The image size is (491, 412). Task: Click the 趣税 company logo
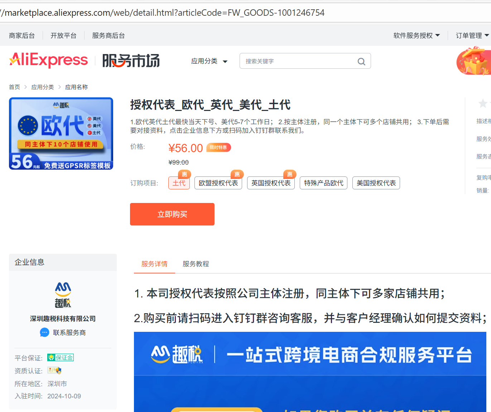(63, 295)
